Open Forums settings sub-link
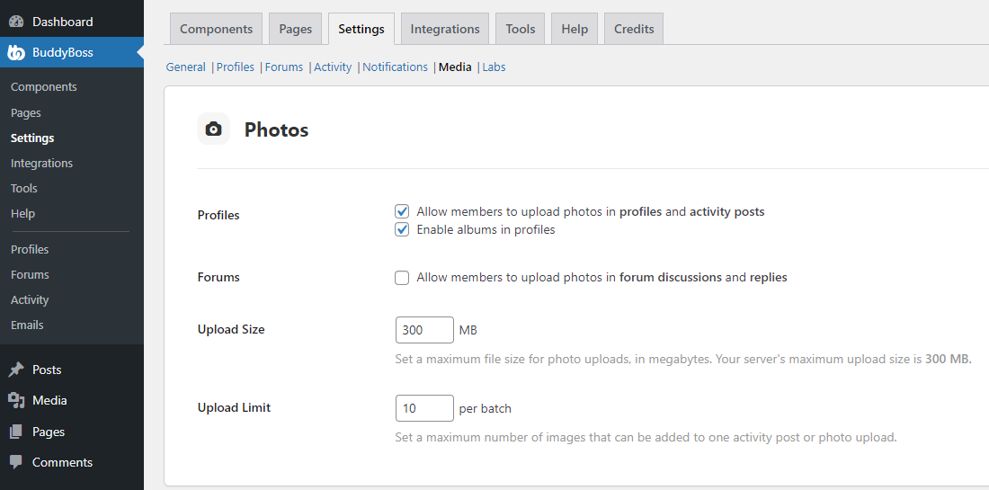 coord(284,67)
